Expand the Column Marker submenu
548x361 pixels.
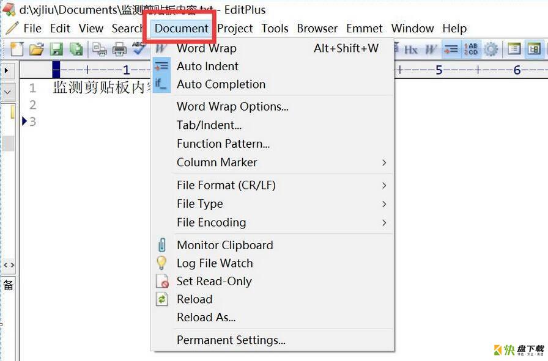coord(273,162)
